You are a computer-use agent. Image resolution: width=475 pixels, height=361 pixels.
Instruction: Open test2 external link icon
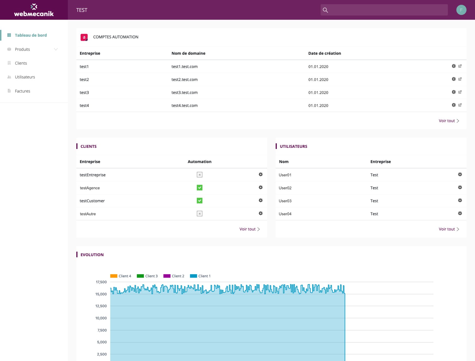(460, 79)
